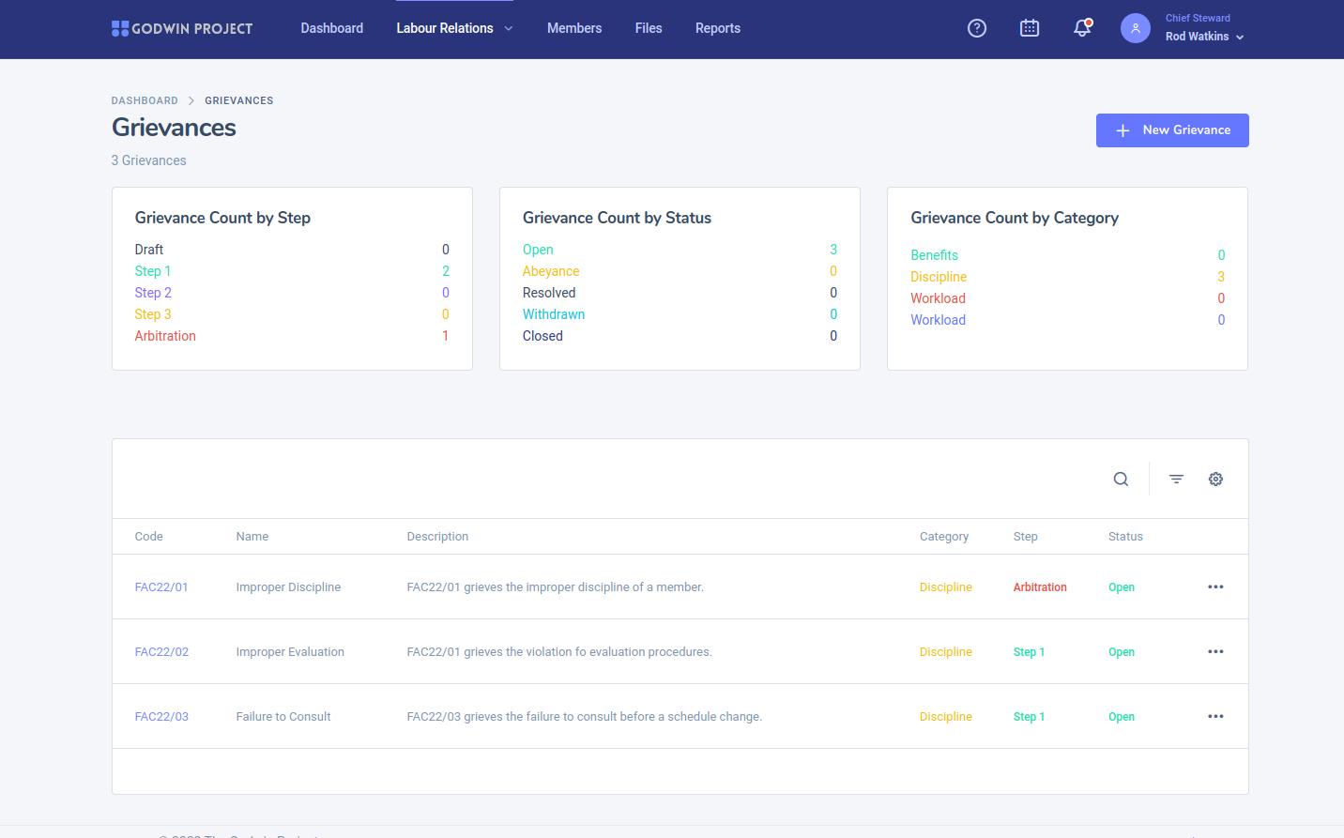Click the New Grievance button

[1172, 130]
